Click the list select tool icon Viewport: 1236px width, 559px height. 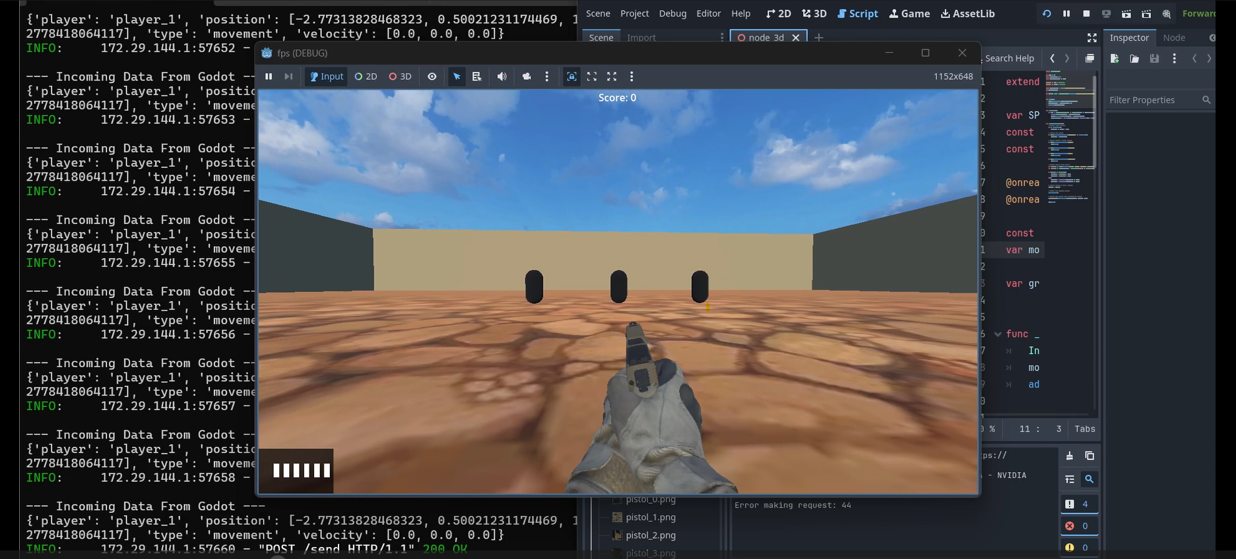pos(476,76)
